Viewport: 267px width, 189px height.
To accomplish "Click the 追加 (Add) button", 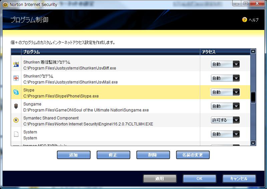I will (x=73, y=155).
